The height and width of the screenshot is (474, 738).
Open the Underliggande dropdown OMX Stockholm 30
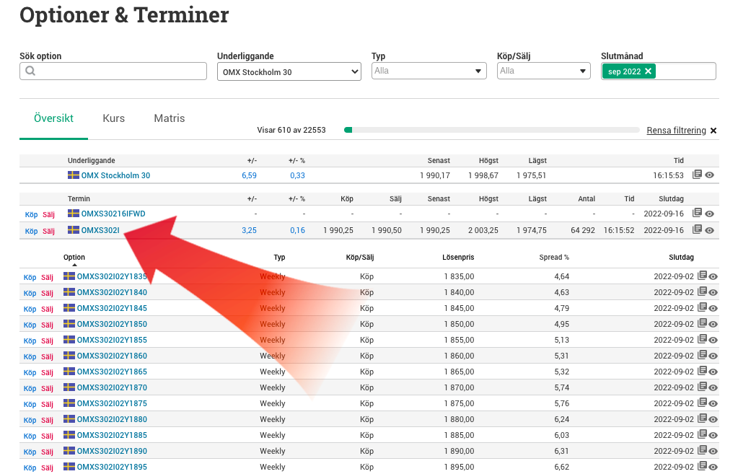(x=289, y=71)
